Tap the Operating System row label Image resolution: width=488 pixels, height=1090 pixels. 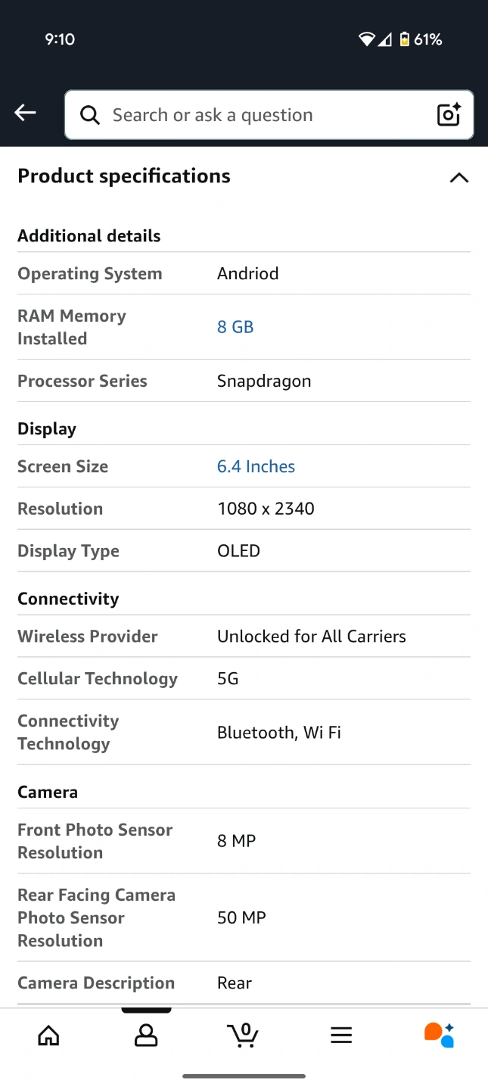pos(90,273)
